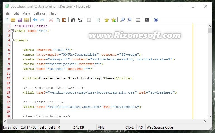215x133 pixels.
Task: Open the File menu
Action: point(7,13)
